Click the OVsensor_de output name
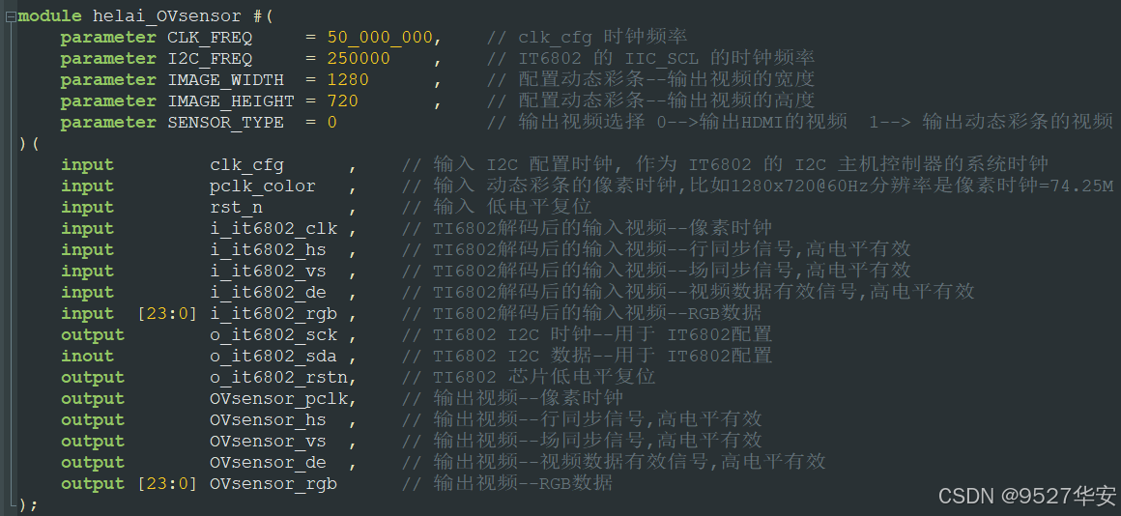Image resolution: width=1121 pixels, height=516 pixels. tap(268, 463)
